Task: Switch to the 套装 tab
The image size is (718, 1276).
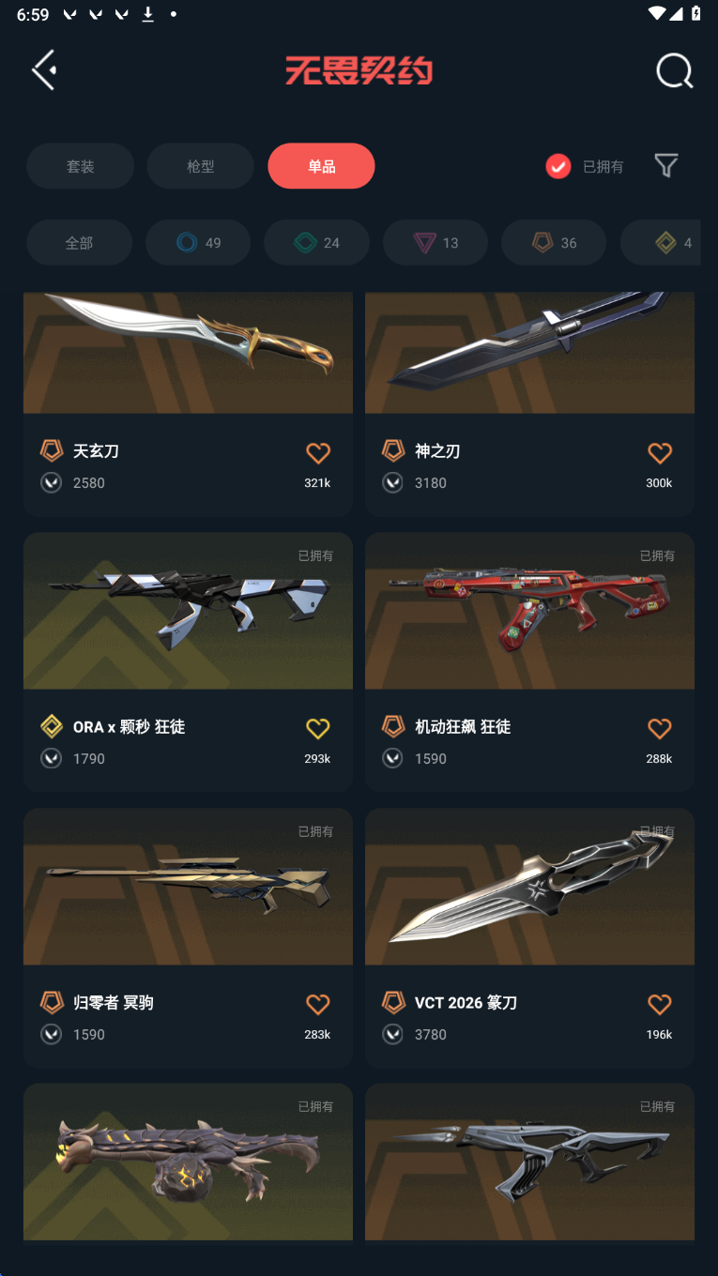Action: click(80, 166)
